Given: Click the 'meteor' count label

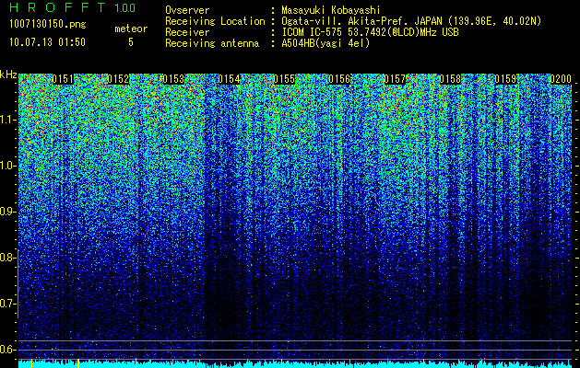Looking at the screenshot, I should [x=131, y=29].
